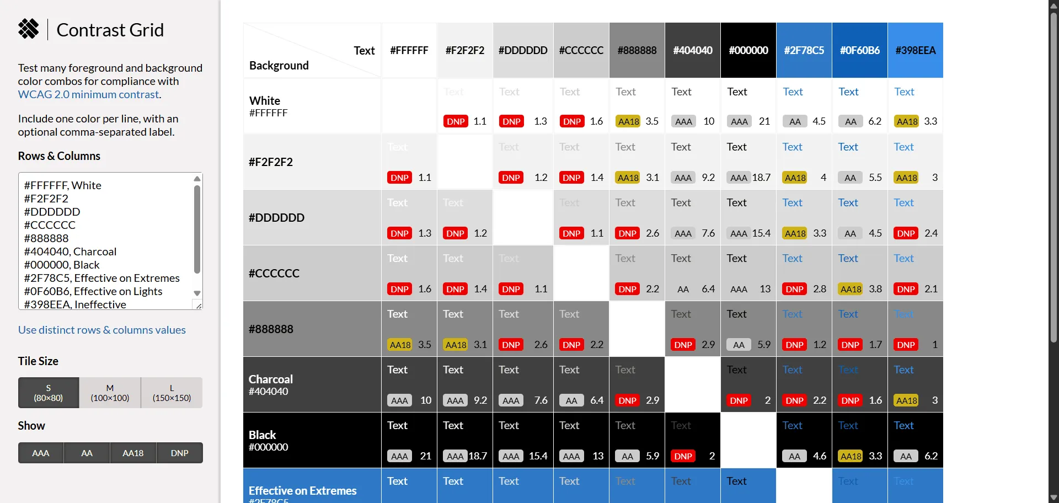Select the #398EEA column header swatch

tap(915, 50)
